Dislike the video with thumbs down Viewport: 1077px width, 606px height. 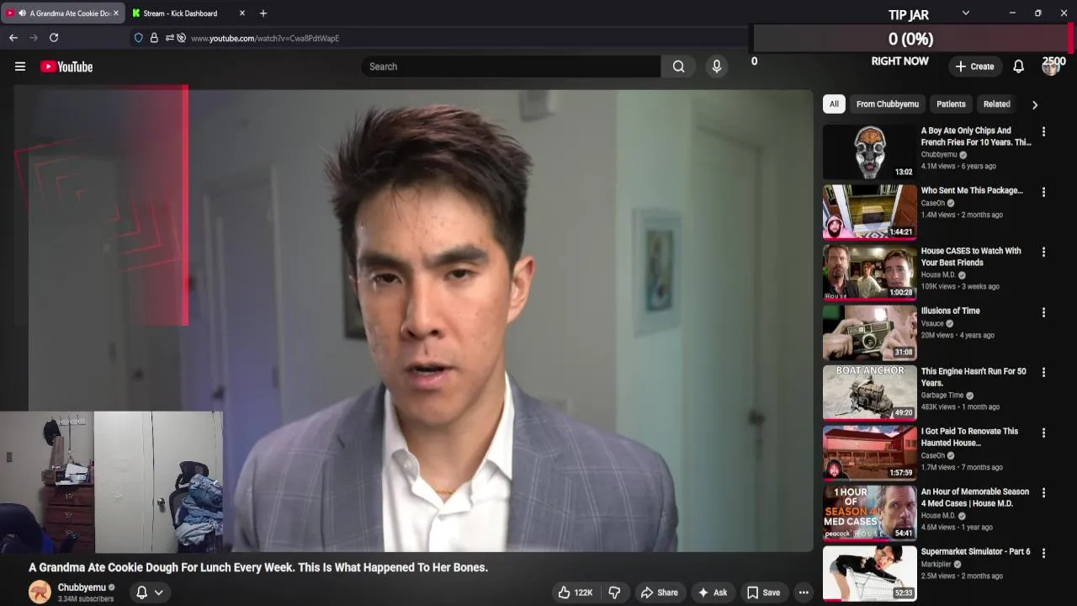click(614, 593)
